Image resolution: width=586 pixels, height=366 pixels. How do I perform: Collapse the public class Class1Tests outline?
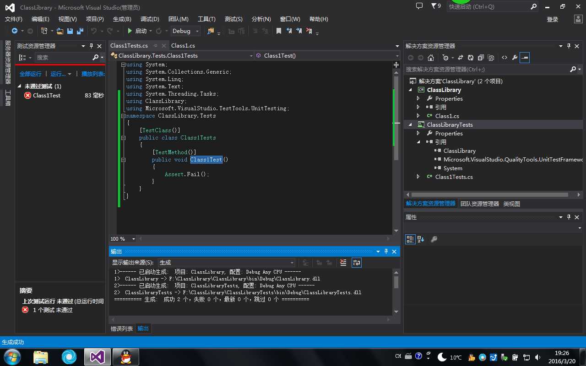point(123,138)
